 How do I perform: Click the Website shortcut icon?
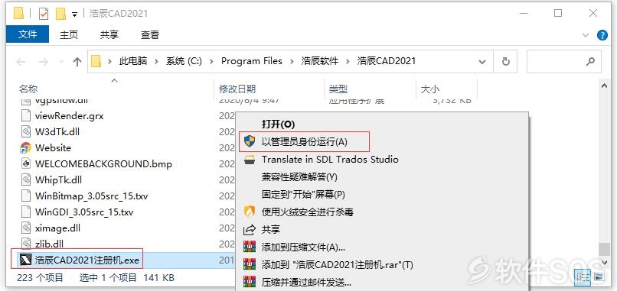[25, 148]
